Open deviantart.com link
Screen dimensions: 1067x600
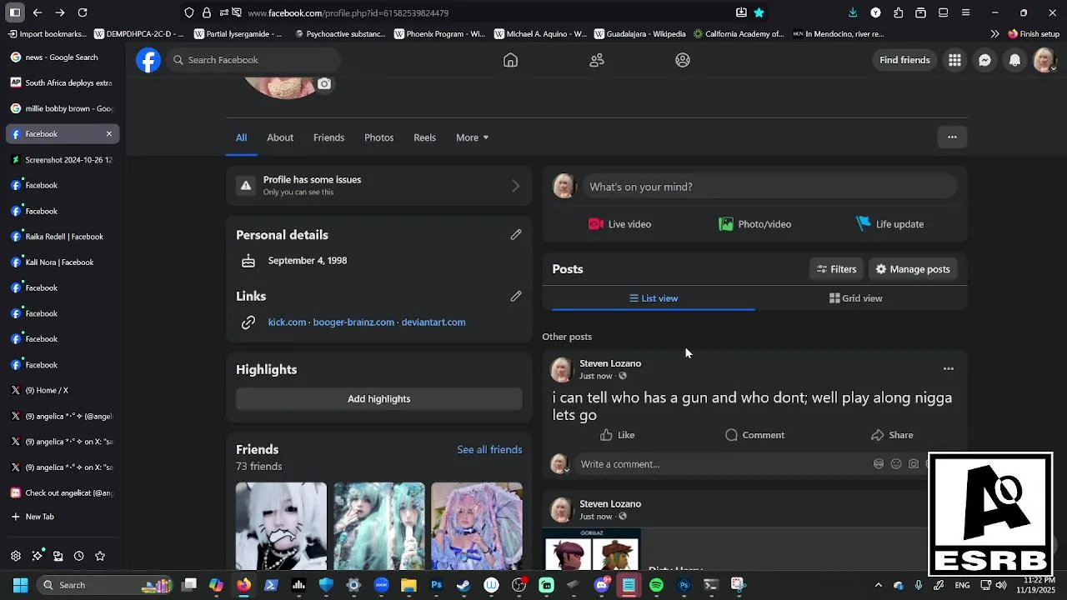[433, 322]
